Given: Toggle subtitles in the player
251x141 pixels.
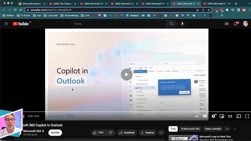Looking at the screenshot, I should tap(205, 116).
